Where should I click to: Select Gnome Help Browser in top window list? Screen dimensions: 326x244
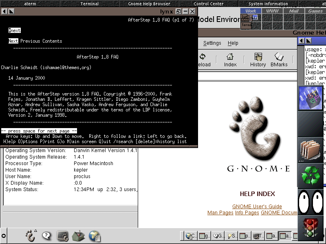[149, 4]
